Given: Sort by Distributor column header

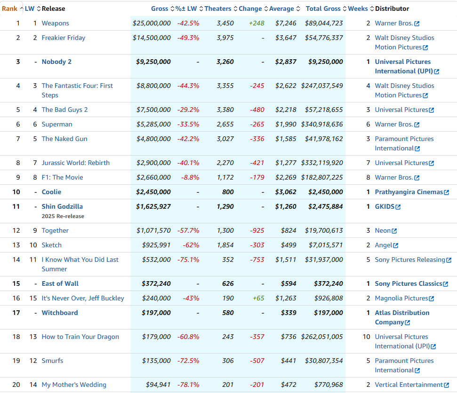Looking at the screenshot, I should [x=392, y=8].
